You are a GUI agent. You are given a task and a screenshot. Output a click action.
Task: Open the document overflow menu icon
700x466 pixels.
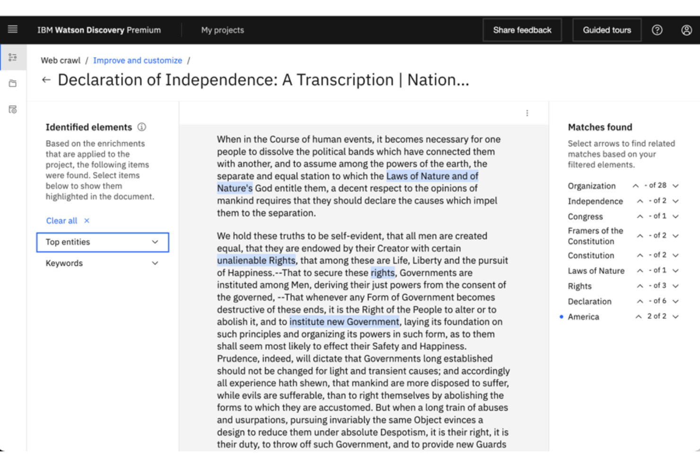pyautogui.click(x=527, y=113)
